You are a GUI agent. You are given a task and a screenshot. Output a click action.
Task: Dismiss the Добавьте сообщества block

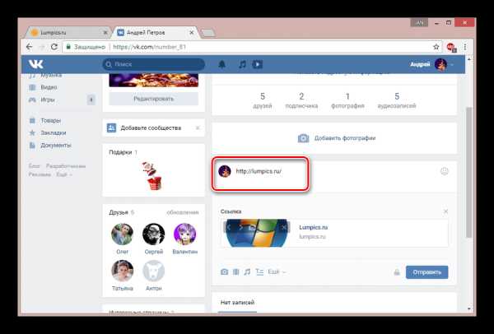[x=198, y=128]
